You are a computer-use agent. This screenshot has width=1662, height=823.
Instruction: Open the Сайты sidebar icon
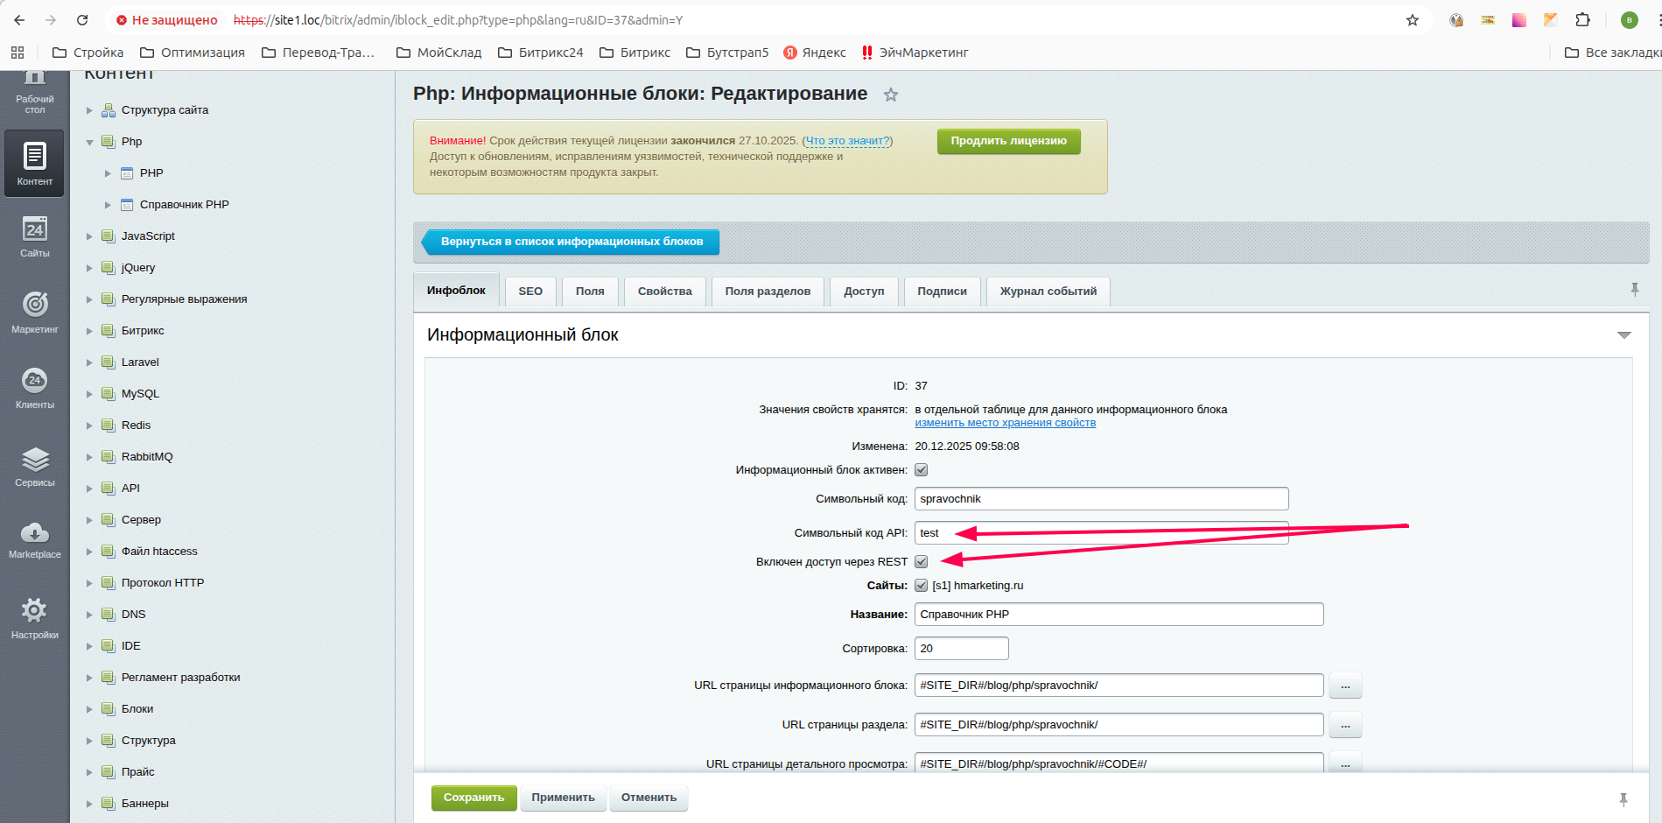[34, 236]
